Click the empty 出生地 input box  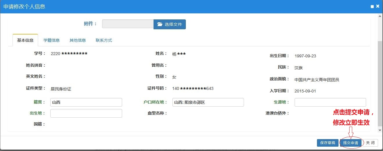point(86,113)
